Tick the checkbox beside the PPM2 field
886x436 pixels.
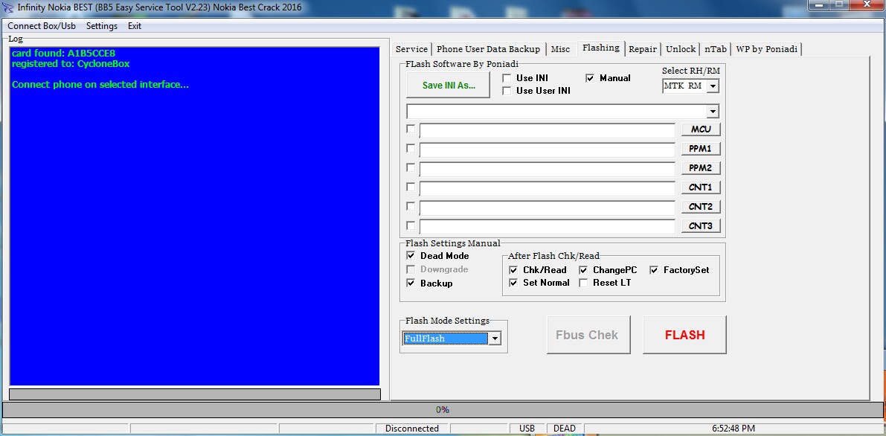411,167
